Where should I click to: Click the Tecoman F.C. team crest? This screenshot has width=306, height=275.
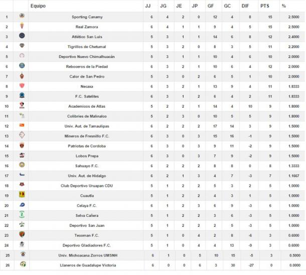tap(22, 234)
